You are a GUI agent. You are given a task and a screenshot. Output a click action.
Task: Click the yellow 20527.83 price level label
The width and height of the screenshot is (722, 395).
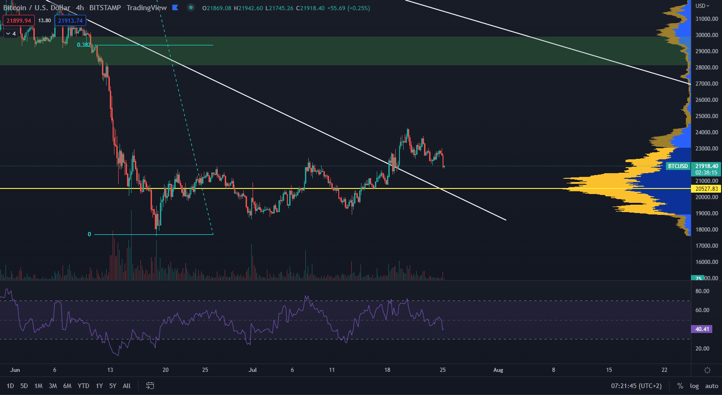pos(706,188)
